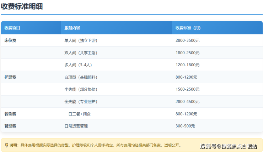Click the lightbulb icon beside 说明
Screen dimensions: 263x152
coord(6,145)
